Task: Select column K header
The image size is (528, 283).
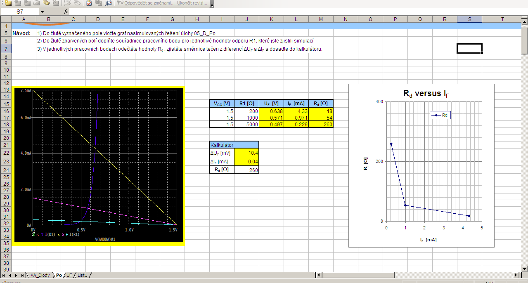Action: coord(271,19)
